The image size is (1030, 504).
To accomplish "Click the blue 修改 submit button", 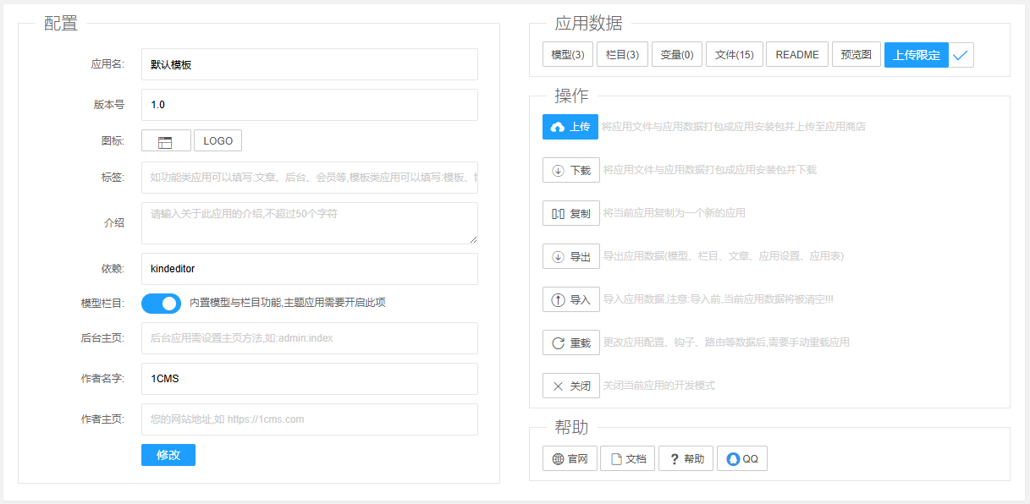I will click(x=168, y=455).
